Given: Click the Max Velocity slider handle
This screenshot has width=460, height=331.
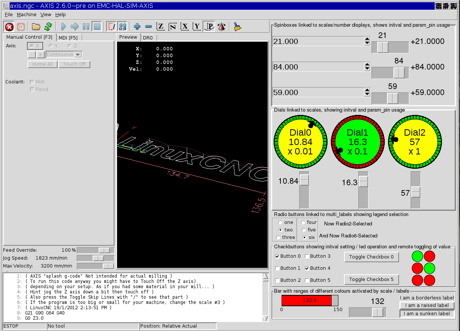Looking at the screenshot, I should (108, 266).
